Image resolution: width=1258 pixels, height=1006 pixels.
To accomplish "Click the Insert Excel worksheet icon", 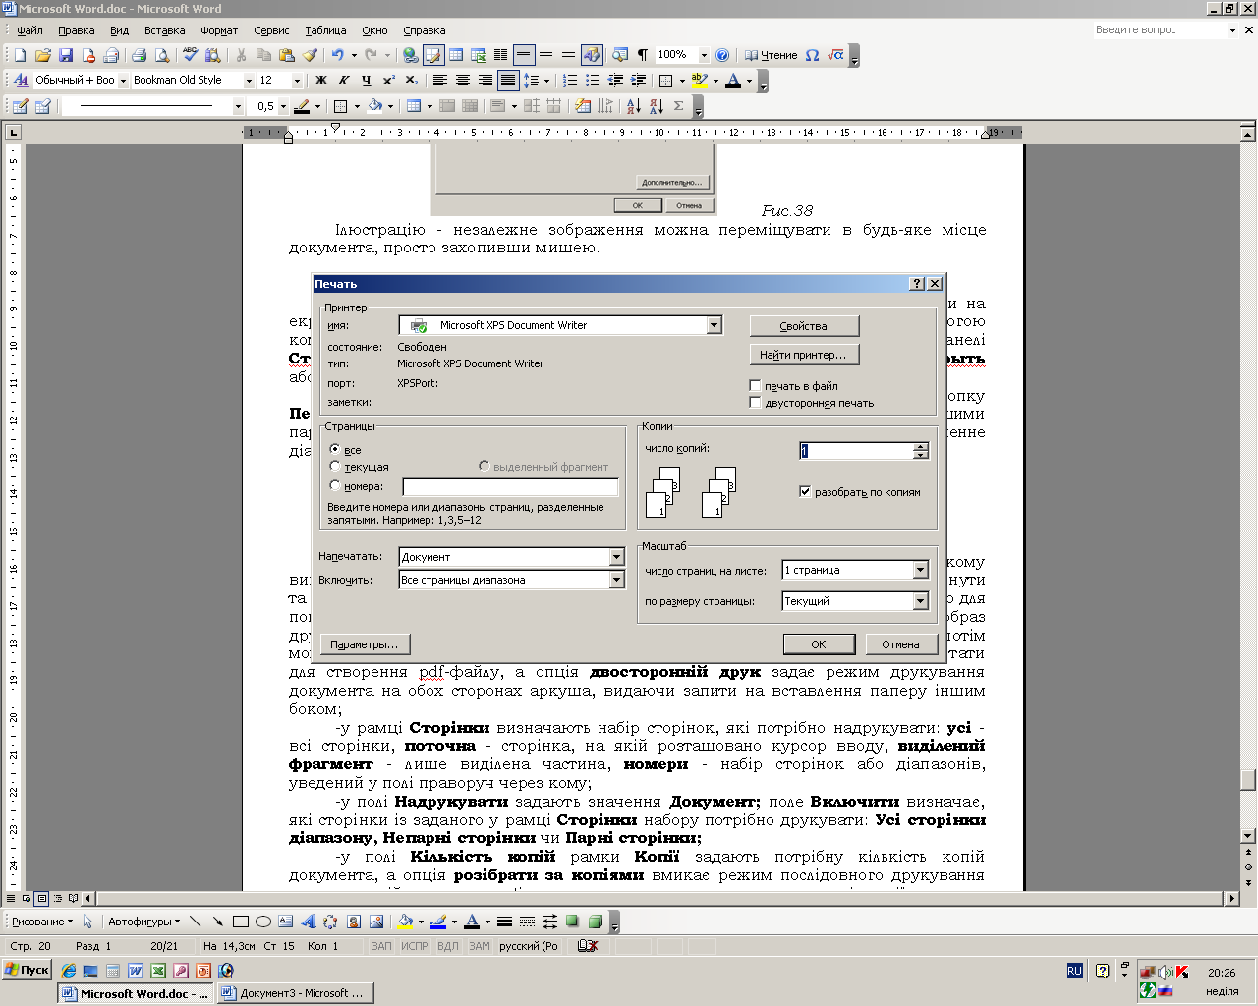I will 479,55.
